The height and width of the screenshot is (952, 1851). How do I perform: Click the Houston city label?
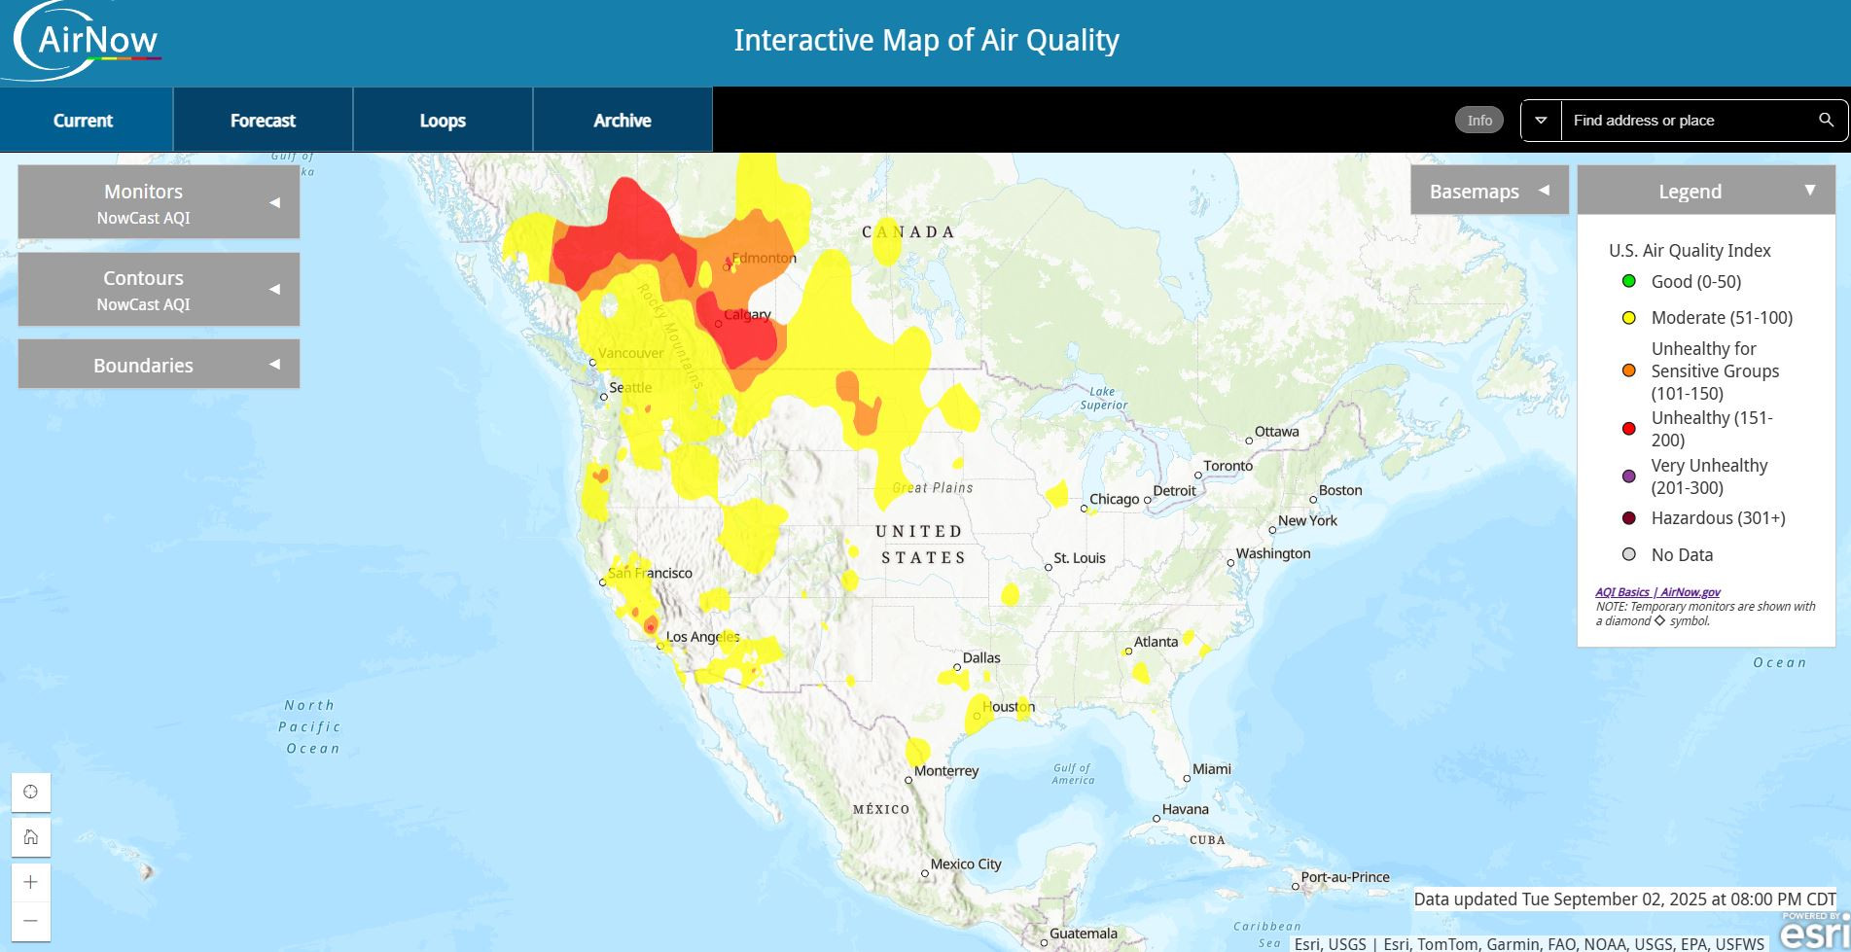point(1008,707)
